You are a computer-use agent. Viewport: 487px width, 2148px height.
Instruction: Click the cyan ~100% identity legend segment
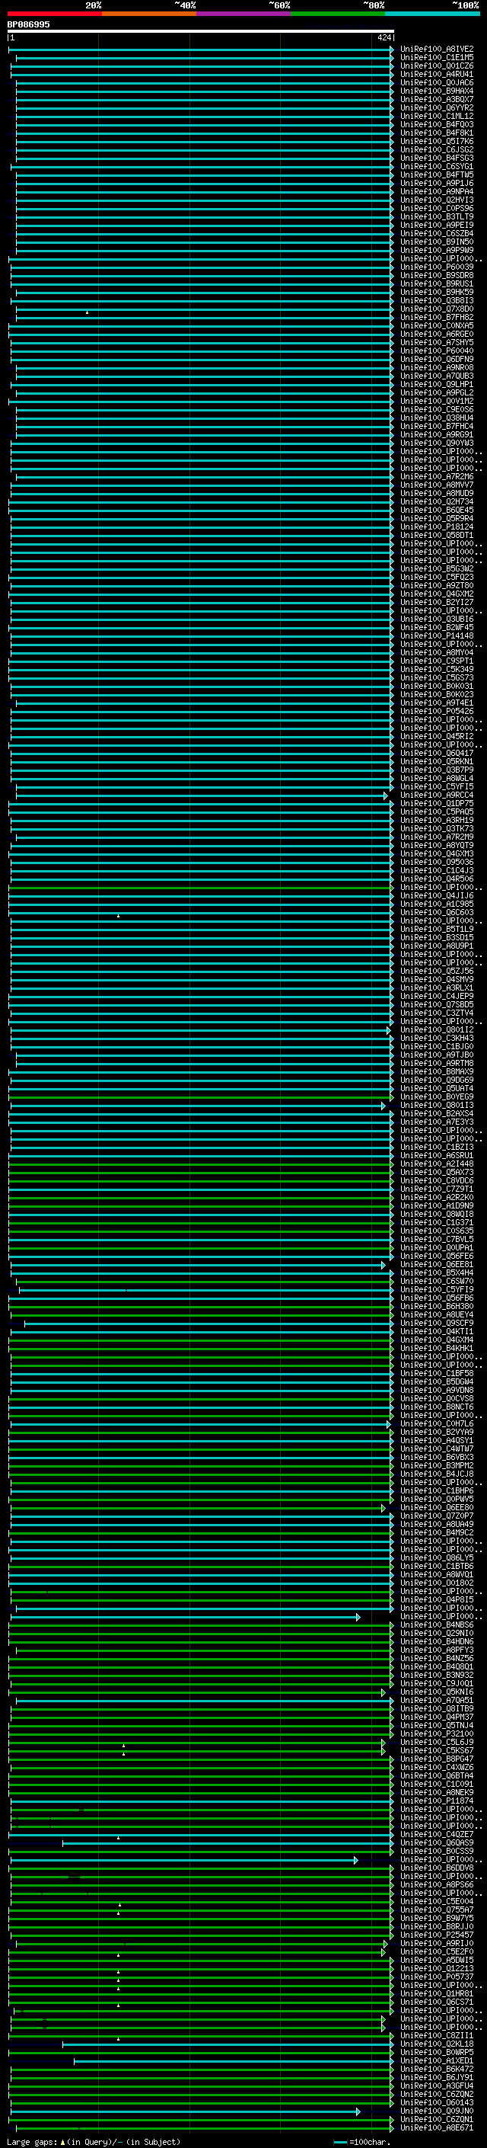432,14
